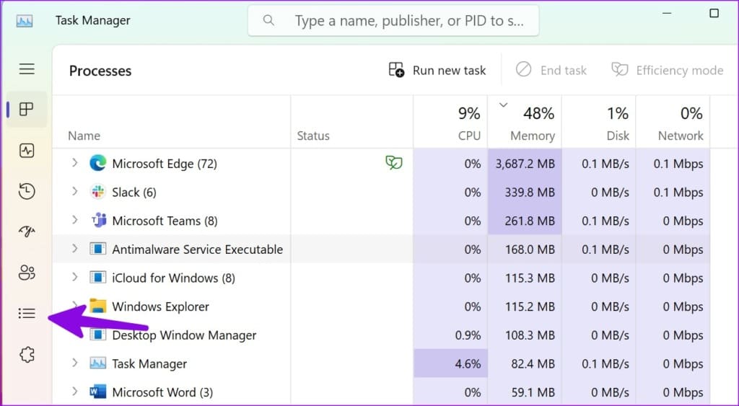Image resolution: width=739 pixels, height=406 pixels.
Task: Select the Microsoft Teams (8) process name
Action: click(165, 221)
